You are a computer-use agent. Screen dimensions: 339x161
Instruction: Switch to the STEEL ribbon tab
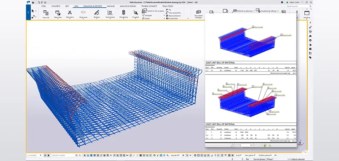point(44,6)
